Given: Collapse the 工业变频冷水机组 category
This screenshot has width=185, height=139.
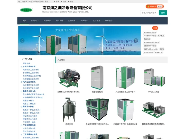Looking at the screenshot, I should [21, 135].
